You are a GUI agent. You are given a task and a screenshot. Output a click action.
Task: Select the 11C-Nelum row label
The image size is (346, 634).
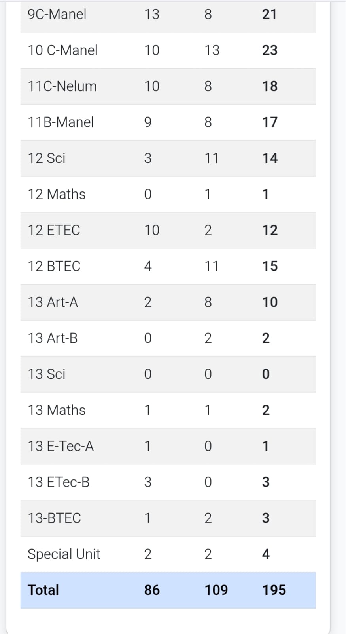(62, 86)
